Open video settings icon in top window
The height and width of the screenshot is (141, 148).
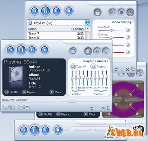[x=130, y=12]
